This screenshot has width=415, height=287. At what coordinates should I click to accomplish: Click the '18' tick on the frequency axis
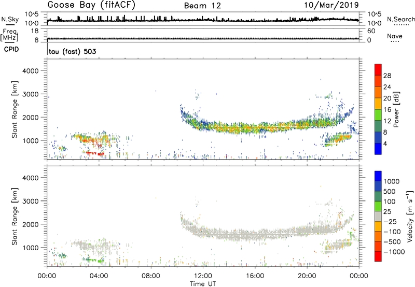[x=35, y=31]
